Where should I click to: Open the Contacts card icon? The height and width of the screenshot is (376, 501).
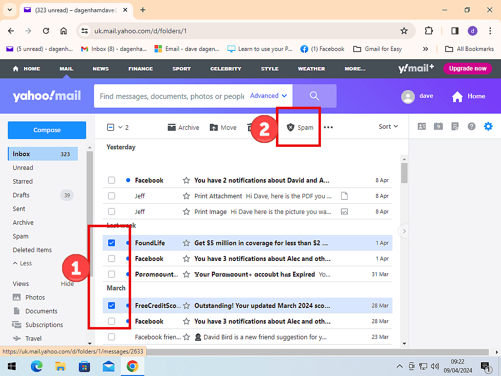coord(421,126)
